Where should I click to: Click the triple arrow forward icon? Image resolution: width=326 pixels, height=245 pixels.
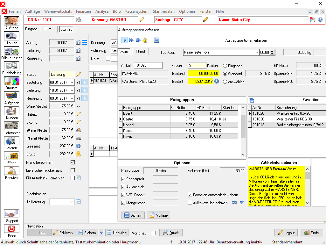coord(138,40)
